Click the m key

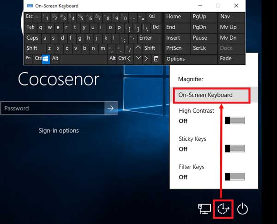(102, 48)
